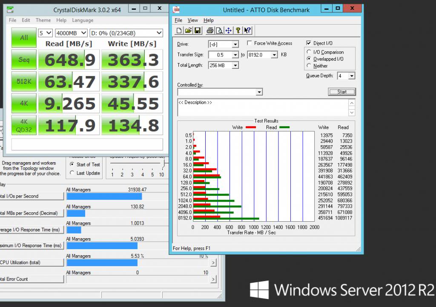Screen dimensions: 436x307
Task: Open ATTO View menu
Action: tap(193, 20)
